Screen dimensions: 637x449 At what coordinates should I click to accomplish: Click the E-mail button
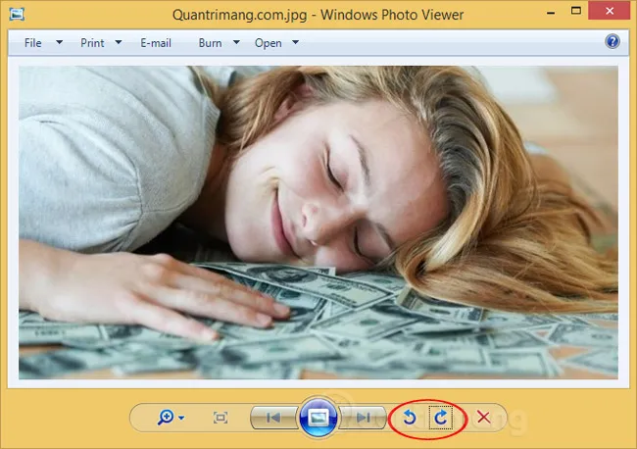click(156, 43)
